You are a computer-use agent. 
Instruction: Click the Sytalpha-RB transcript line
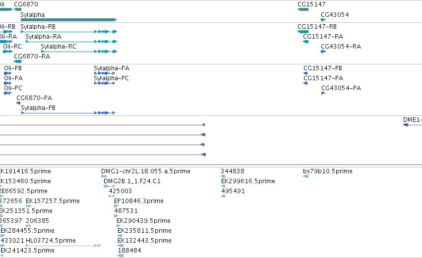click(69, 32)
